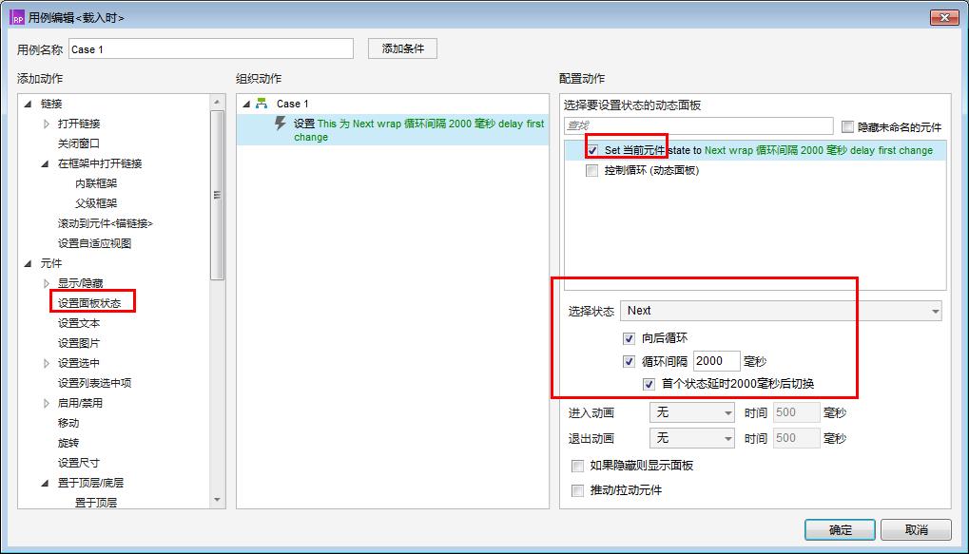This screenshot has width=969, height=554.
Task: Enable 推动/拉动元件 checkbox
Action: 577,490
